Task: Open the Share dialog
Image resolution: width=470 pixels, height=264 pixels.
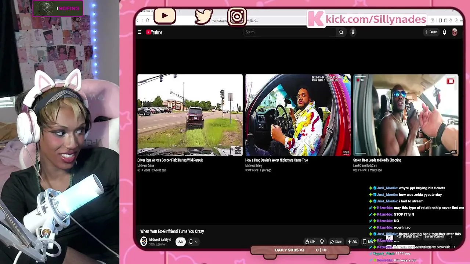Action: [336, 242]
